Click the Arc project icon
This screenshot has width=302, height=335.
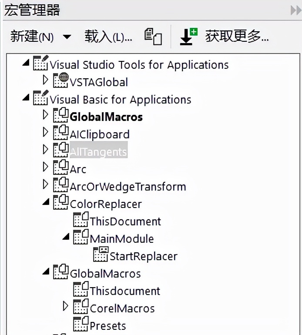coord(60,167)
